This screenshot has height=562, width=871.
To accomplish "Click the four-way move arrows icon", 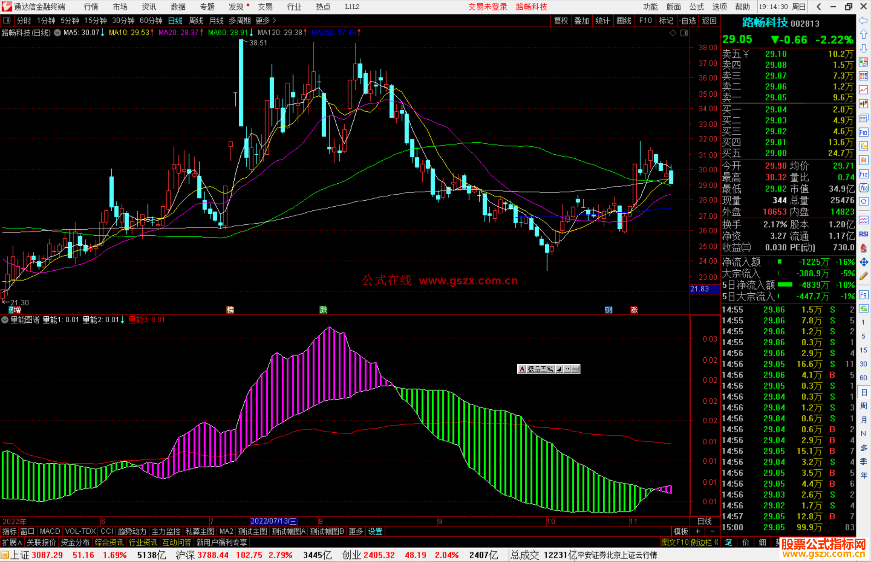I will [863, 262].
